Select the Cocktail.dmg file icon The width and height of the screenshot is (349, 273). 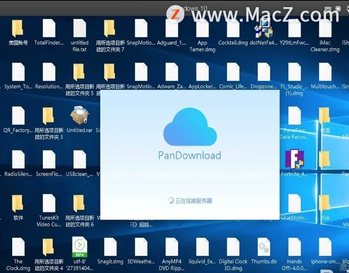(233, 28)
